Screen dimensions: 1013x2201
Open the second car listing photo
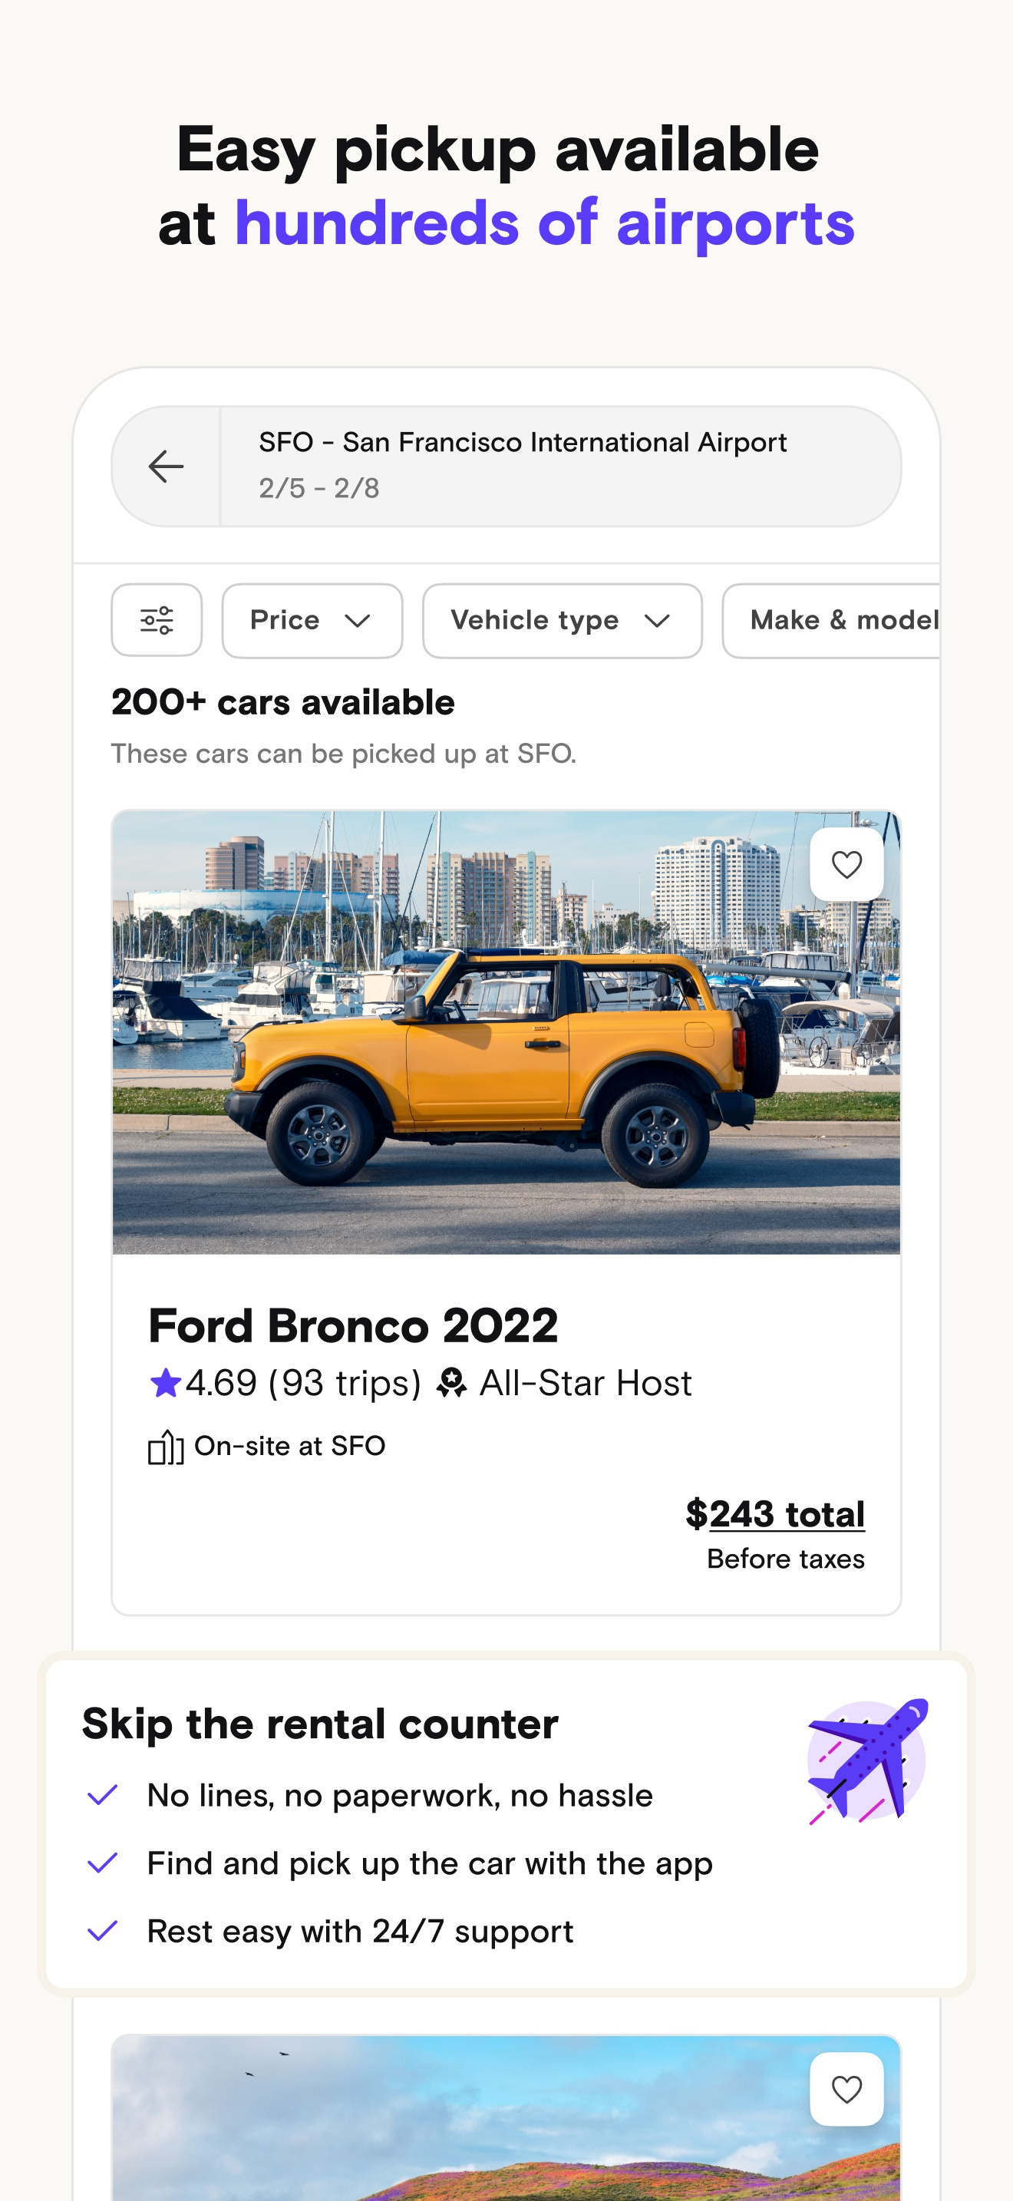click(506, 2118)
